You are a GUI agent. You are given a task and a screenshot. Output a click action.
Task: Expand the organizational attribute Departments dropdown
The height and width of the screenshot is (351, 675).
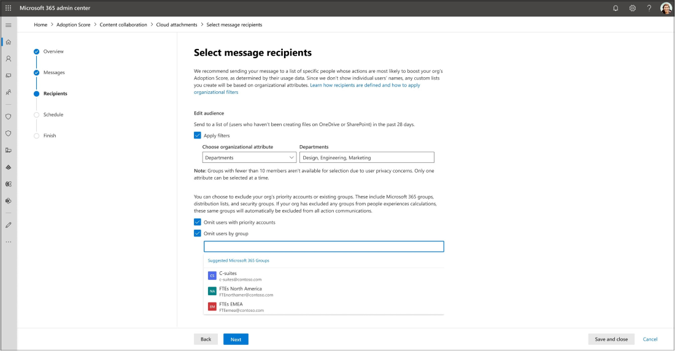(249, 157)
